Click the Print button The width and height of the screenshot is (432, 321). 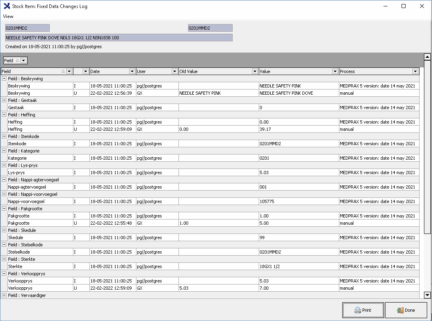363,310
